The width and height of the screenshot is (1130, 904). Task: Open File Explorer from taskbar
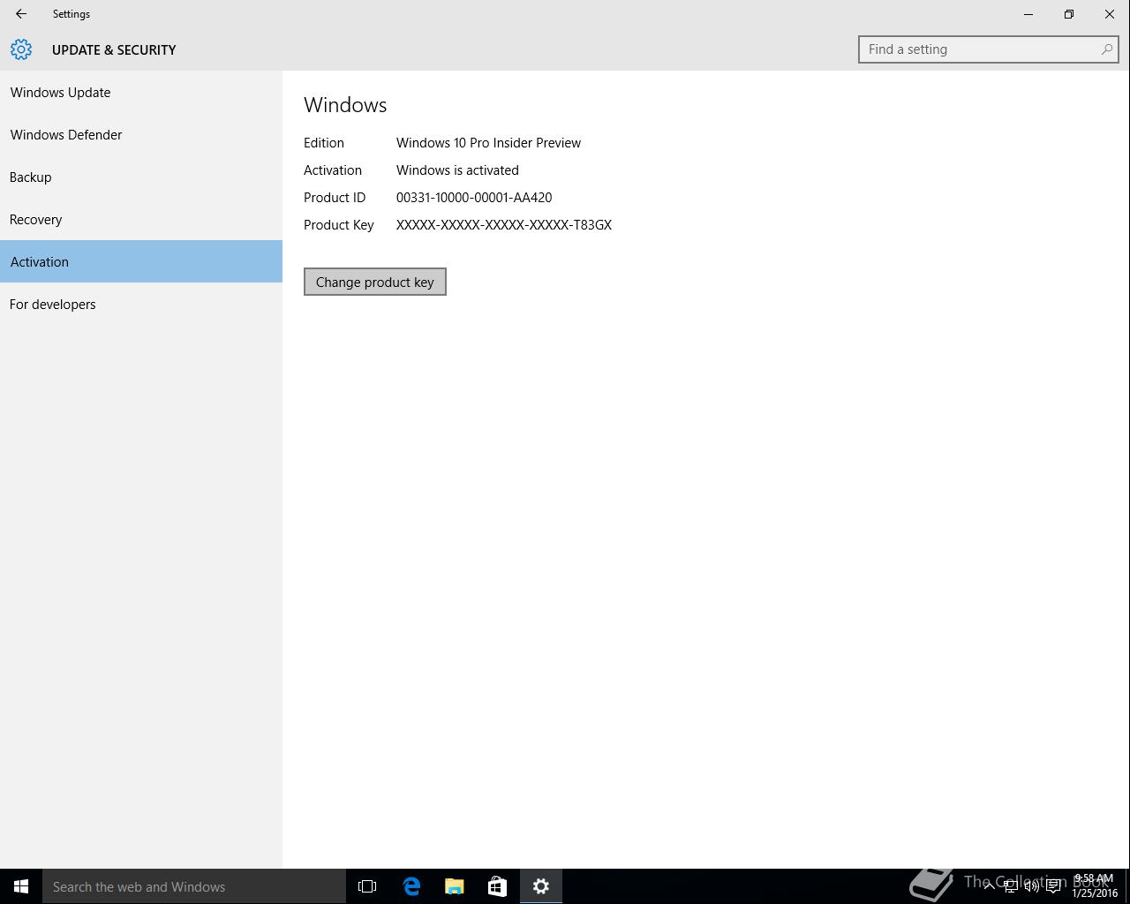455,886
